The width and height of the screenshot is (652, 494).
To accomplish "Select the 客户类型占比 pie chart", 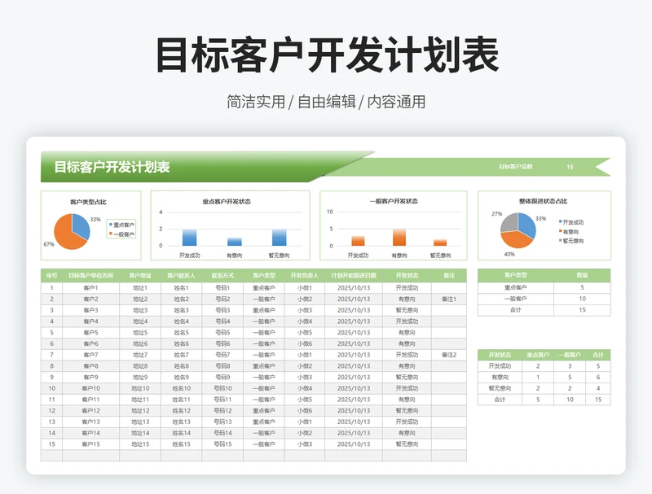I will click(91, 225).
